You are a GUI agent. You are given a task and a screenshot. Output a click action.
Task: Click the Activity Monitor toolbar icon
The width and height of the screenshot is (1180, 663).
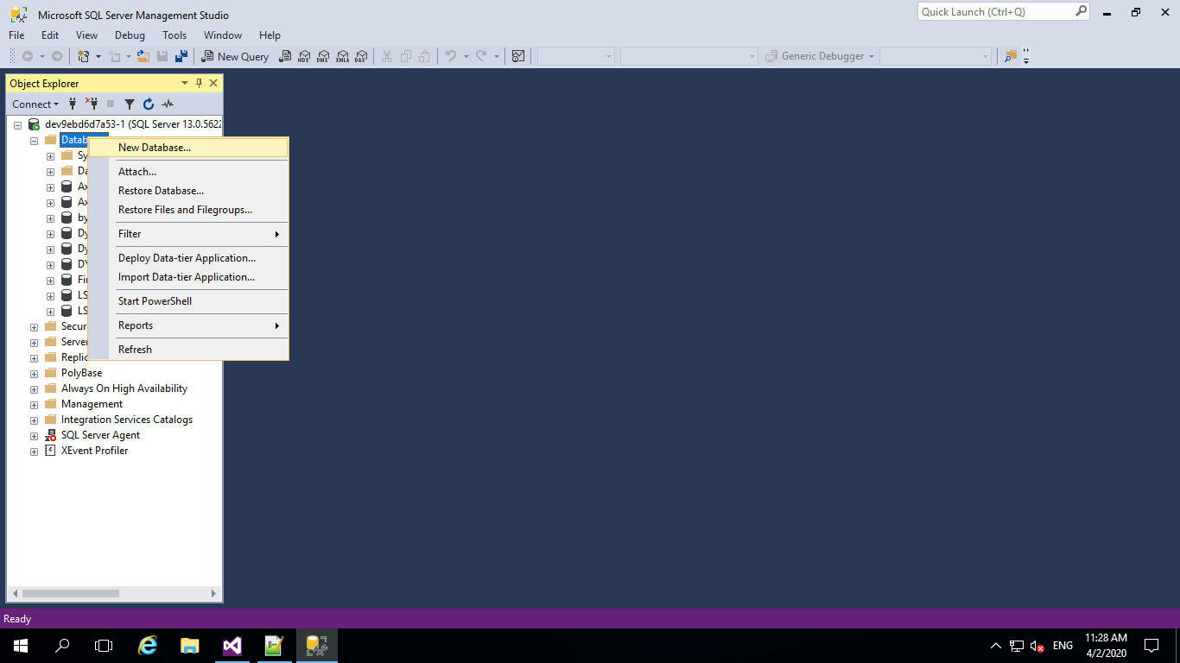click(x=518, y=56)
